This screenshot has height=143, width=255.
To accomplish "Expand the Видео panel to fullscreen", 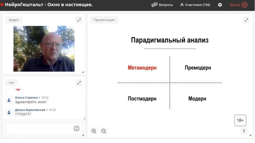I will 79,20.
